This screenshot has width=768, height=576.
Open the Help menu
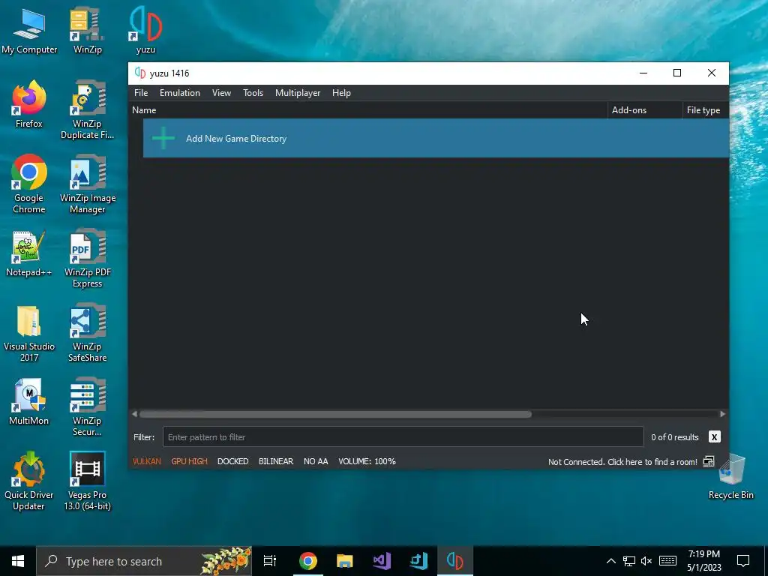[x=341, y=92]
